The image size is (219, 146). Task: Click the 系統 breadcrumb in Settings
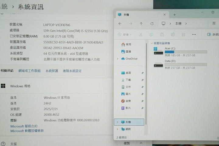pyautogui.click(x=4, y=7)
